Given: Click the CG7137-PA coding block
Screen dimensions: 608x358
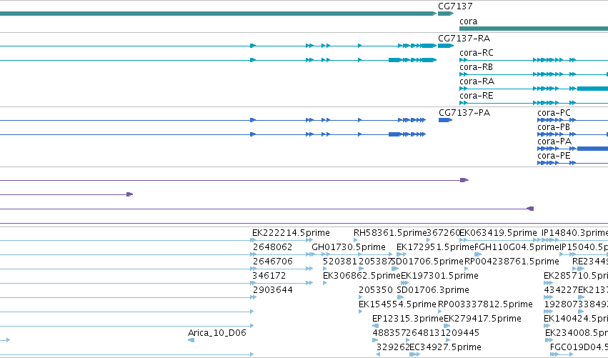Looking at the screenshot, I should coord(445,120).
